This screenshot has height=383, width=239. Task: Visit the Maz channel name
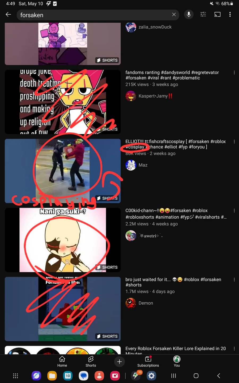pyautogui.click(x=143, y=165)
